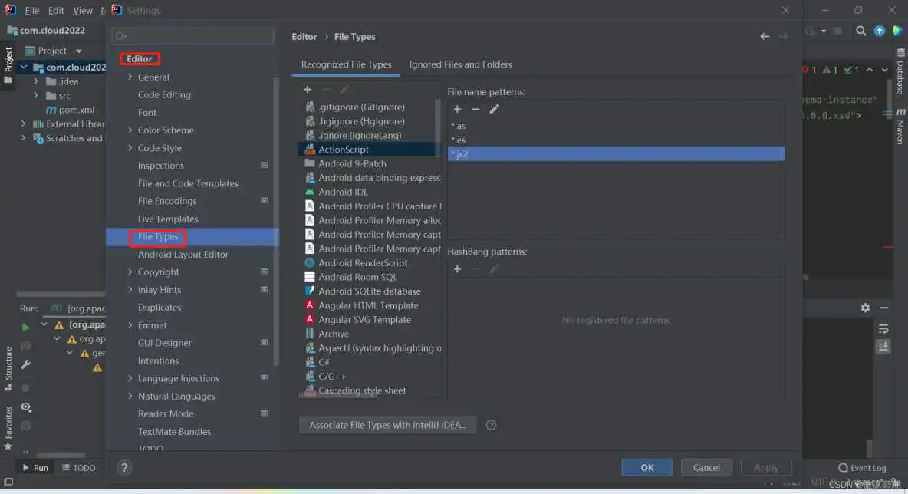
Task: Select the *.as file name pattern
Action: tap(459, 126)
